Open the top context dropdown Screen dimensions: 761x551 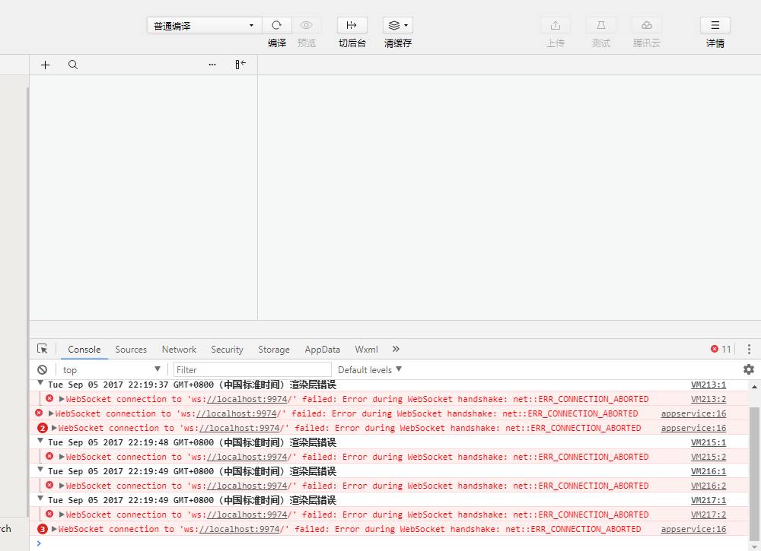click(x=112, y=370)
